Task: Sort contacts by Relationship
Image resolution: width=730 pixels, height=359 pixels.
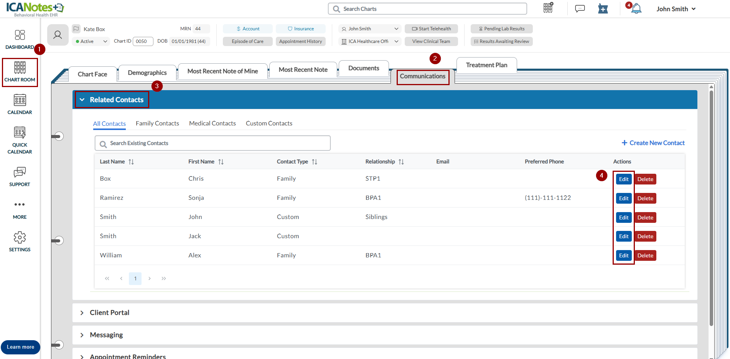Action: point(401,162)
